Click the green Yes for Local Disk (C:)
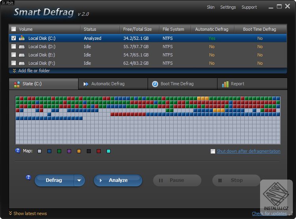This screenshot has width=296, height=219. pyautogui.click(x=212, y=38)
